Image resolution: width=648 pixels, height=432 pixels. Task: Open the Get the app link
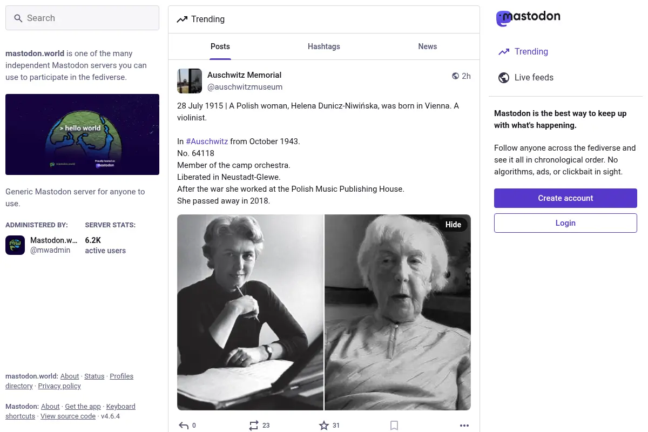(83, 407)
